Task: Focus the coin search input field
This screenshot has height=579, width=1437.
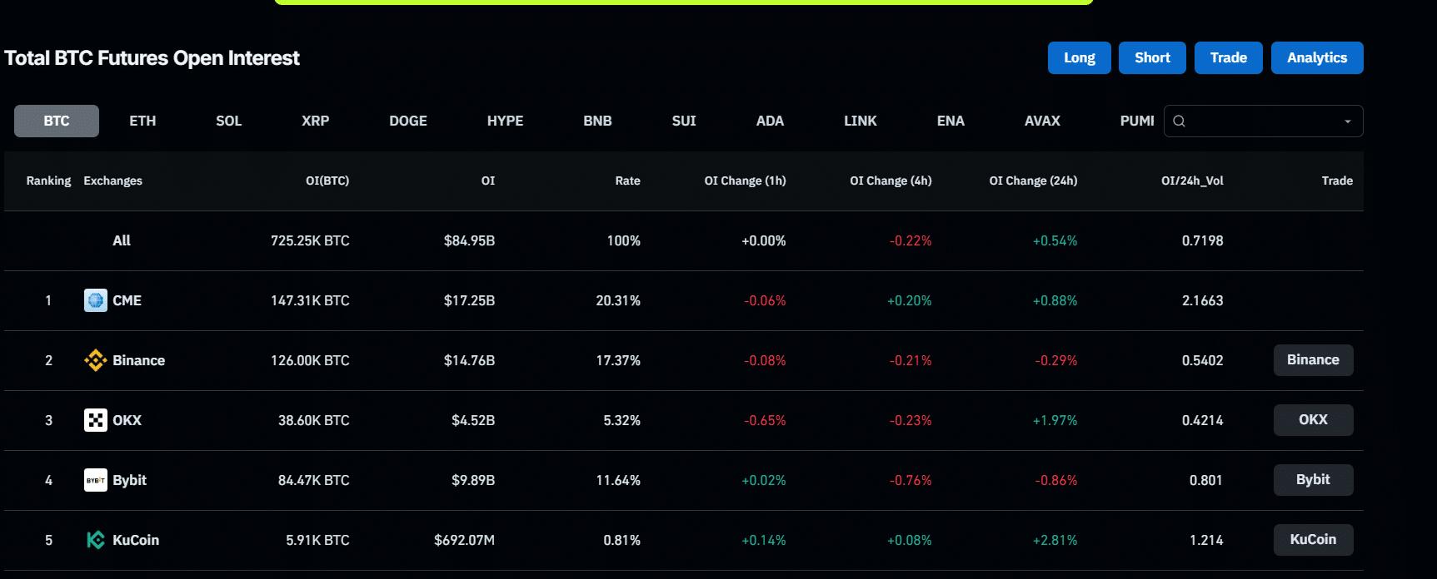Action: click(1262, 121)
